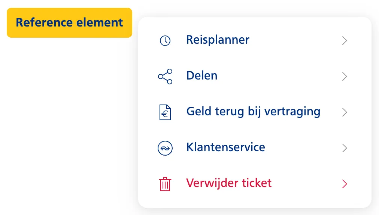Click the euro document refund icon
This screenshot has height=215, width=379.
point(165,112)
